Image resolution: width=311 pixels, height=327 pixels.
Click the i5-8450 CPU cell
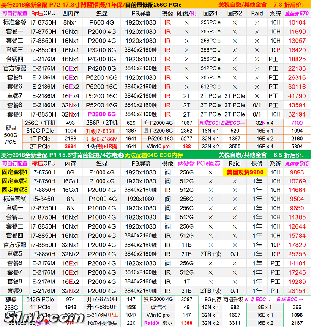coord(43,199)
